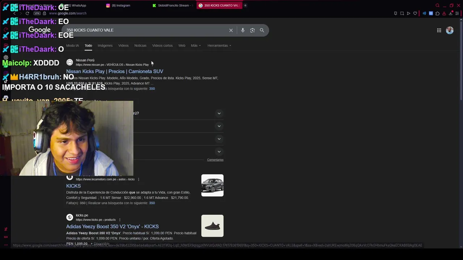Click the padlock site info icon
Screen dimensions: 463x260
(44, 13)
